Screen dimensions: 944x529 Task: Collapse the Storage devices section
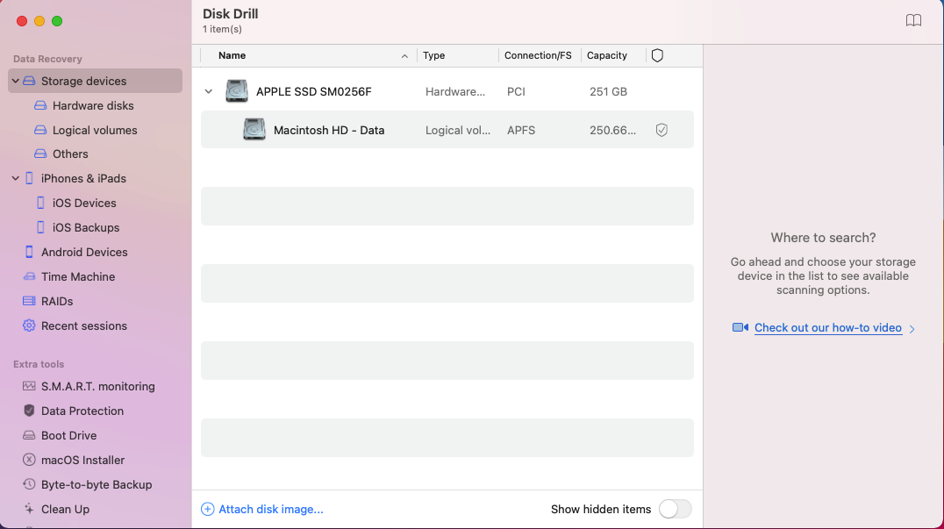pyautogui.click(x=16, y=81)
